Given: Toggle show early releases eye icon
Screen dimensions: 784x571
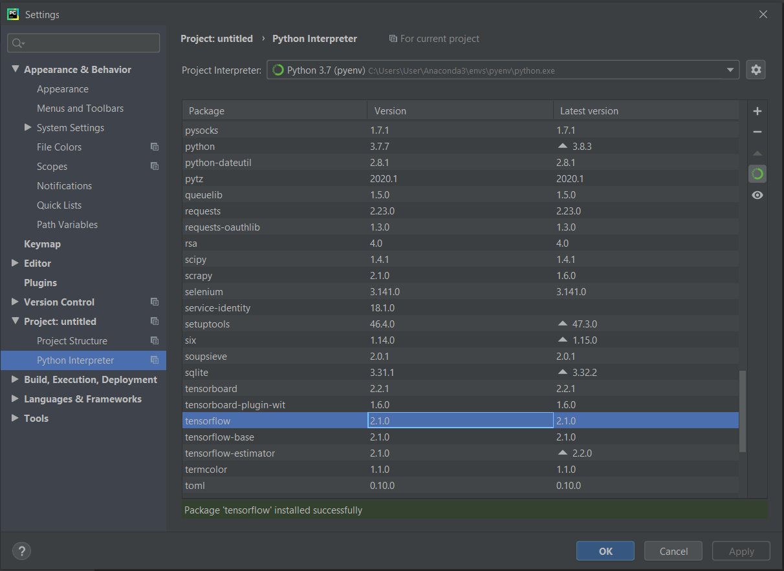Looking at the screenshot, I should (757, 195).
